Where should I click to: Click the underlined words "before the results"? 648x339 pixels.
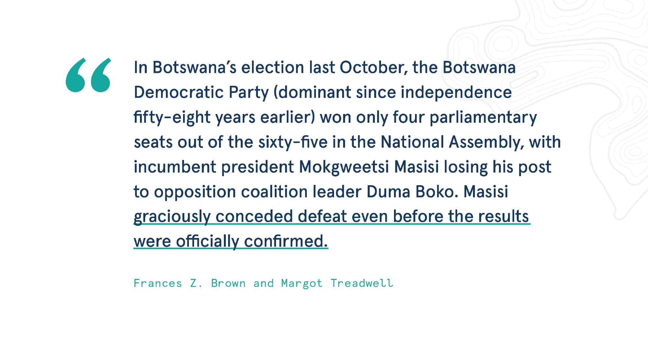pyautogui.click(x=461, y=216)
